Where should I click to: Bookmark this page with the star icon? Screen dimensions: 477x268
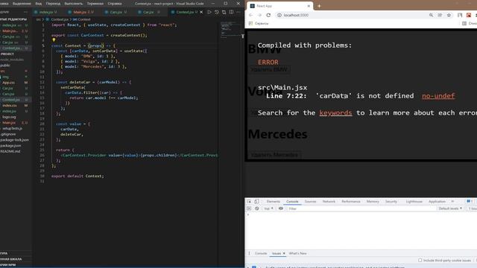[449, 15]
